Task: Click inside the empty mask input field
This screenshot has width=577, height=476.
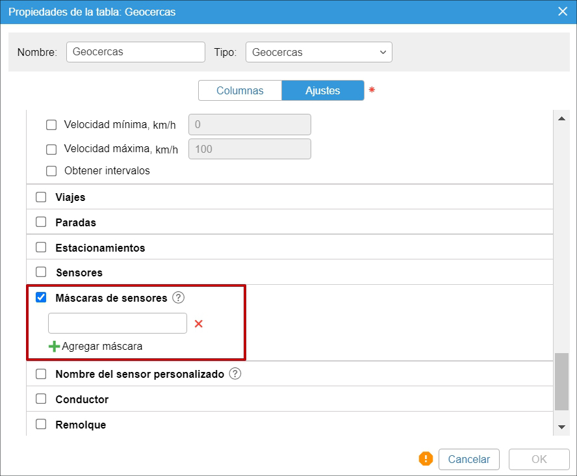Action: [x=117, y=323]
